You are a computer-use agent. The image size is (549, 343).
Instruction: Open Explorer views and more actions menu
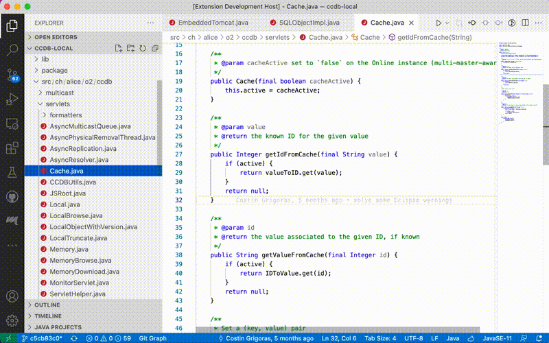tap(150, 23)
